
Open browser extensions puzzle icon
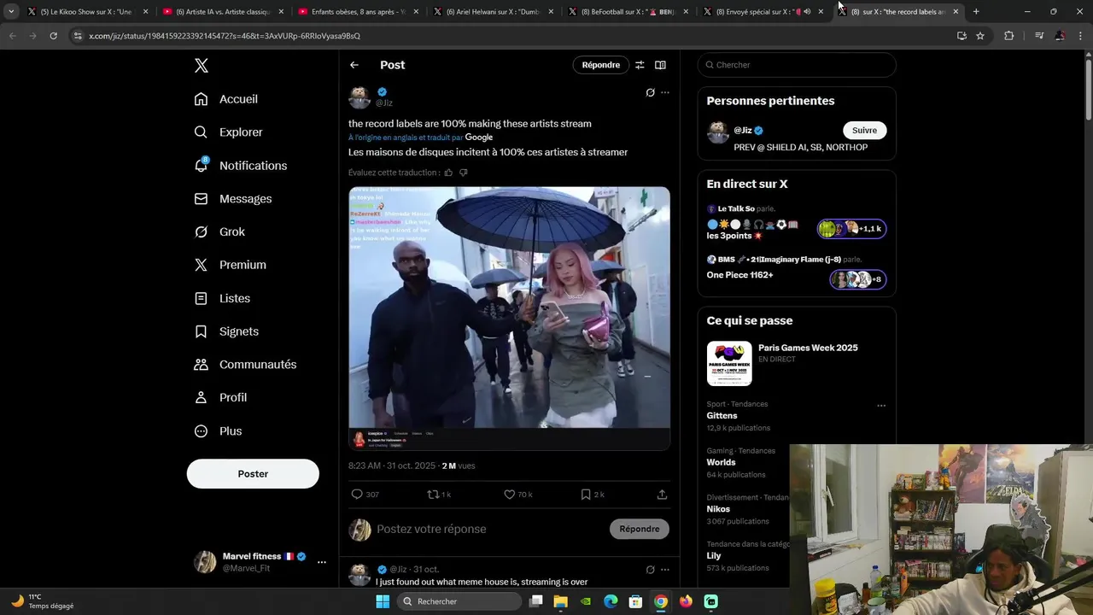tap(1009, 36)
